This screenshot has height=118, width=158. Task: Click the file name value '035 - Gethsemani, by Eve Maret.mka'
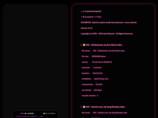click(x=109, y=51)
